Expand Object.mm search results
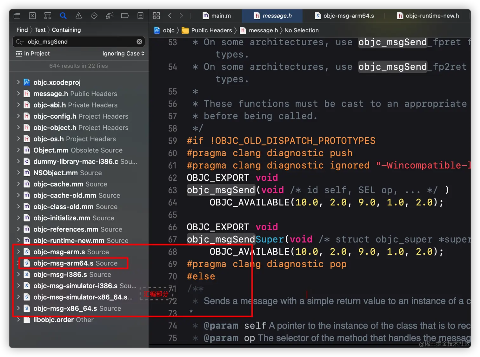This screenshot has height=357, width=480. tap(18, 150)
